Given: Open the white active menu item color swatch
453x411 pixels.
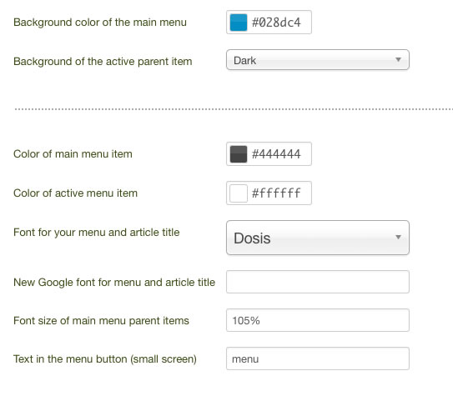Looking at the screenshot, I should 239,193.
